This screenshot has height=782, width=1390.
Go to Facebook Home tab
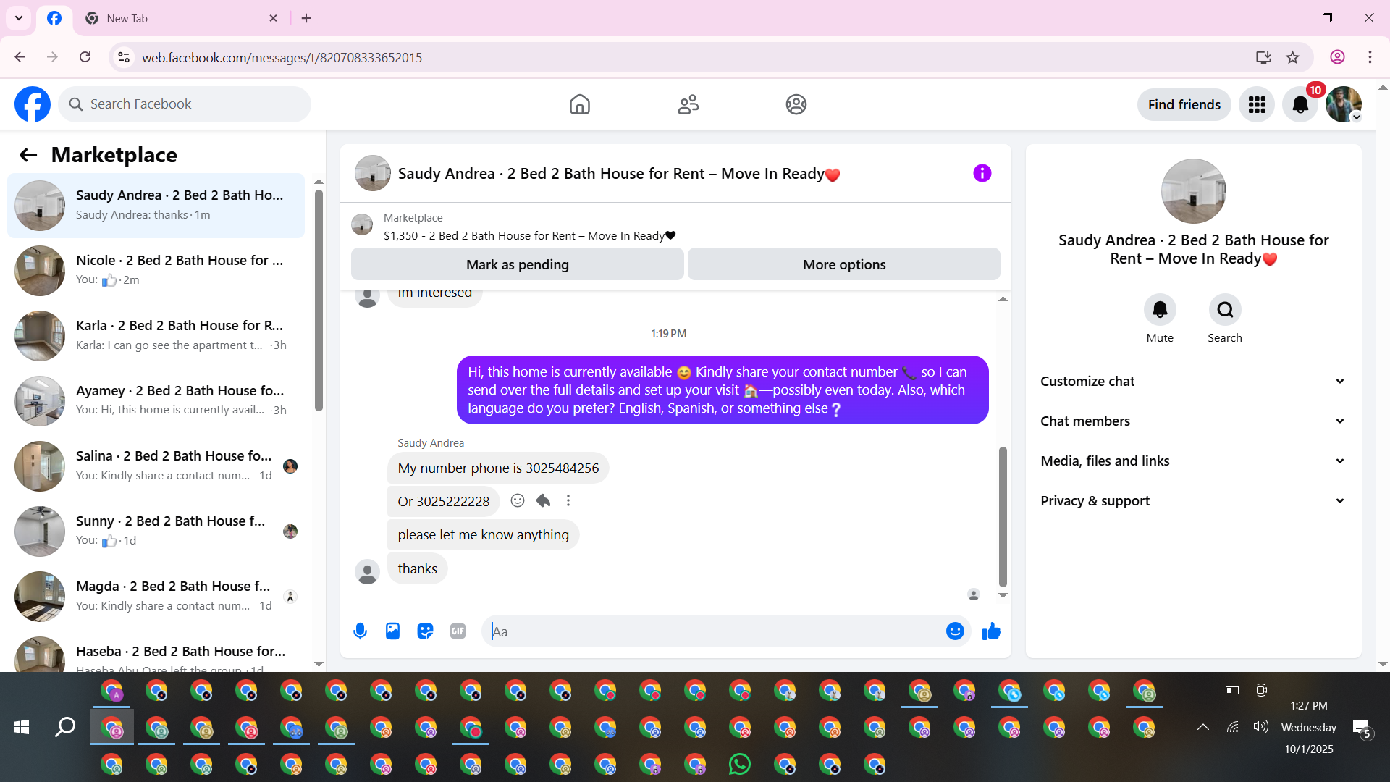[x=579, y=104]
